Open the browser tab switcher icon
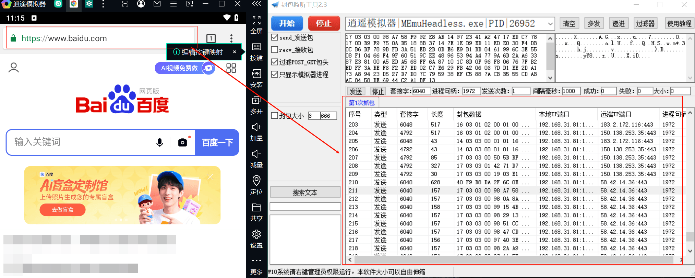 [x=211, y=38]
